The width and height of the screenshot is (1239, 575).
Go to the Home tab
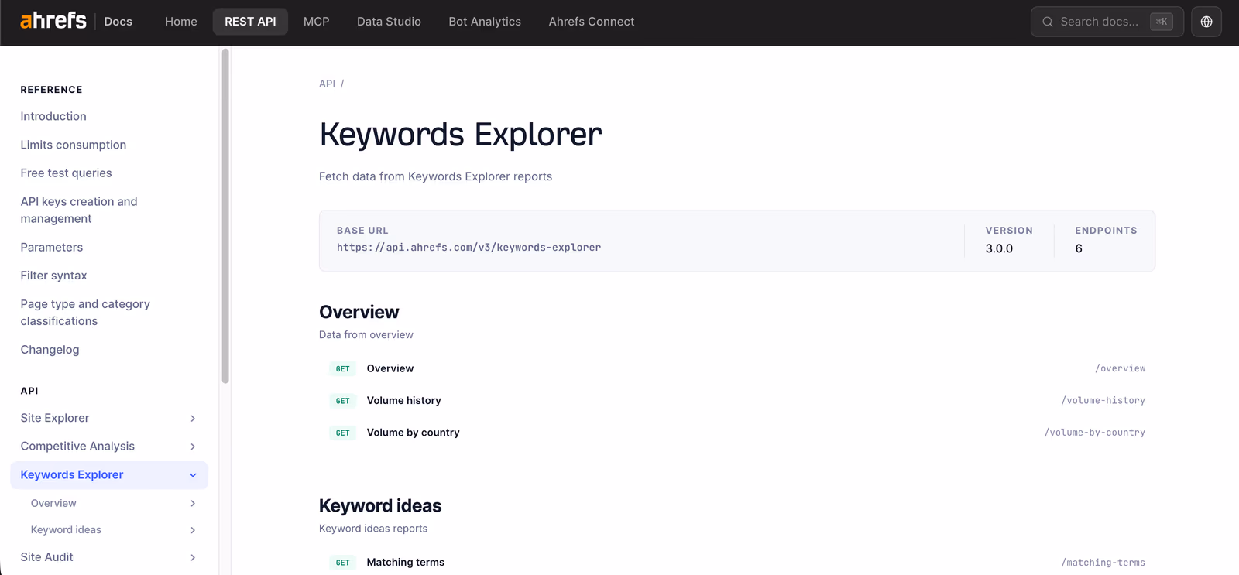coord(181,22)
